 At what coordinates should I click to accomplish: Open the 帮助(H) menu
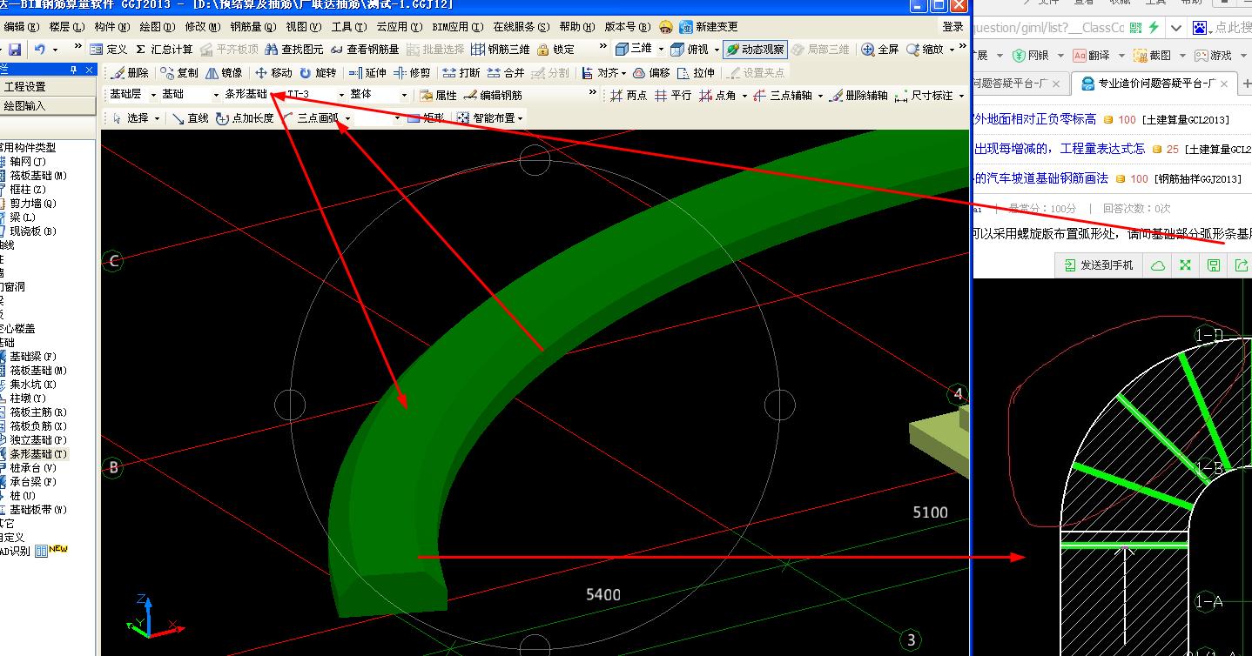click(x=577, y=27)
